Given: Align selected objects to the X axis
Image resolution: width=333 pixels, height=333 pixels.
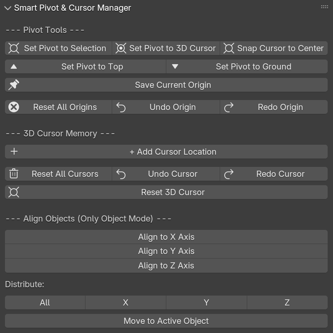Looking at the screenshot, I should [166, 237].
